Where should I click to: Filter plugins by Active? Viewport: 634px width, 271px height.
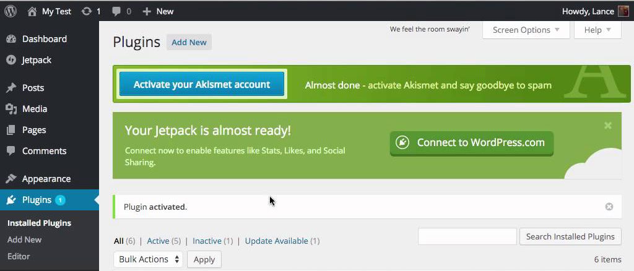158,241
